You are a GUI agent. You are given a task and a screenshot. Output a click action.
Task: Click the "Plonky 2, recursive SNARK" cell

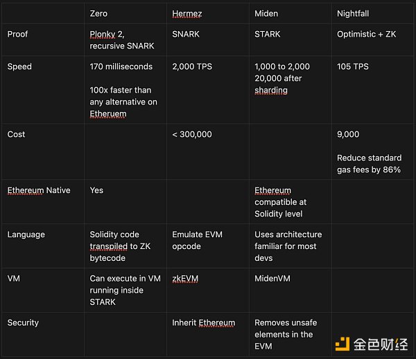point(122,40)
